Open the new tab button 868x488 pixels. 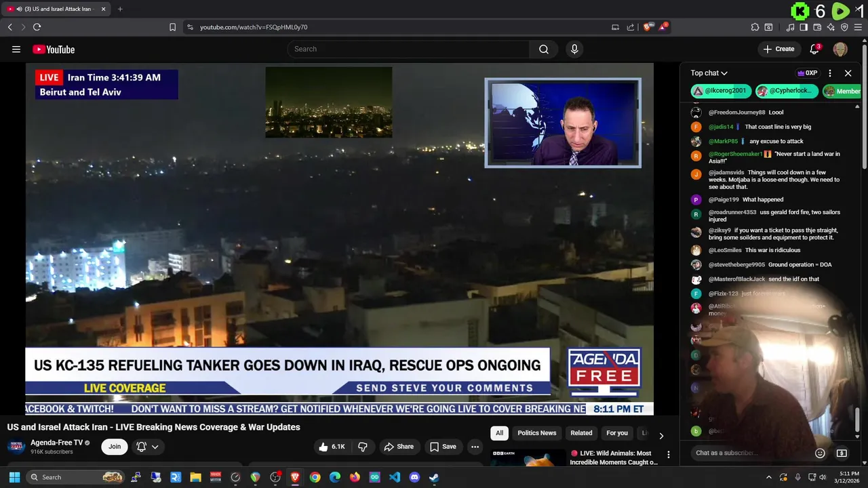point(120,9)
